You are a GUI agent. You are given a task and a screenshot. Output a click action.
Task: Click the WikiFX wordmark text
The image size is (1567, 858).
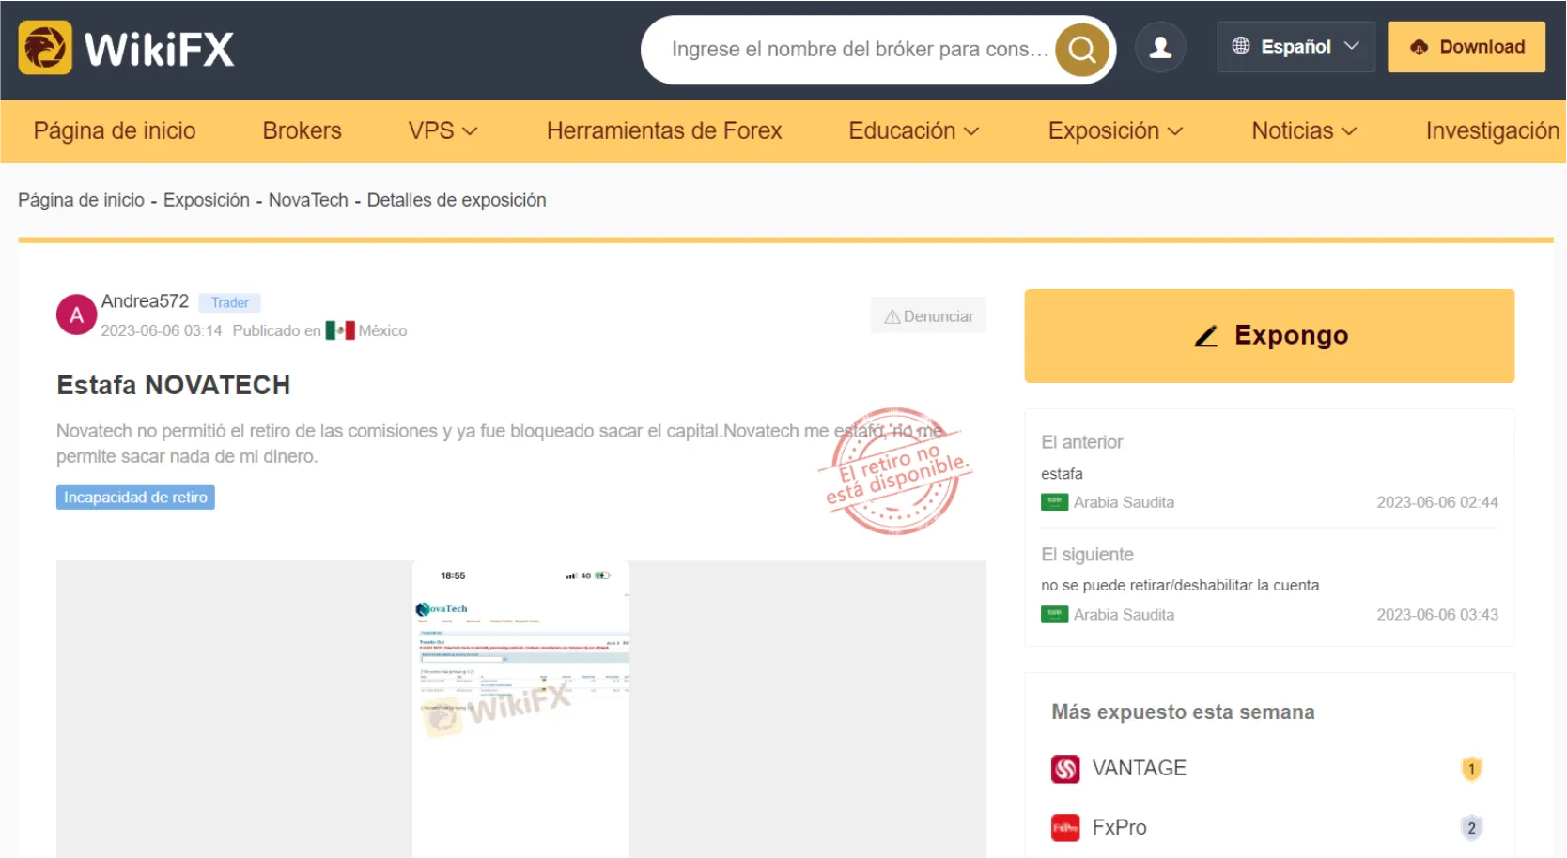(x=160, y=49)
